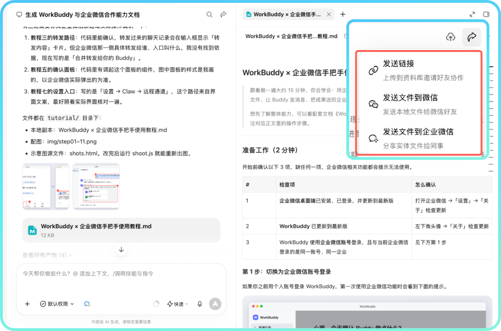Click the shield icon next to 默认权限
Screen dimensions: 501x331
tap(43, 304)
